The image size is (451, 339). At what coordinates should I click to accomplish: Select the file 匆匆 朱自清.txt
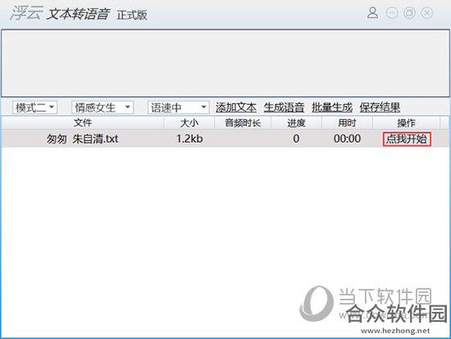pos(83,139)
